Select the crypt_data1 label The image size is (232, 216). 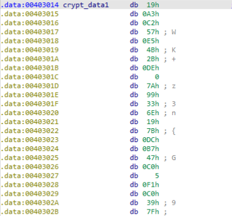tap(86, 5)
